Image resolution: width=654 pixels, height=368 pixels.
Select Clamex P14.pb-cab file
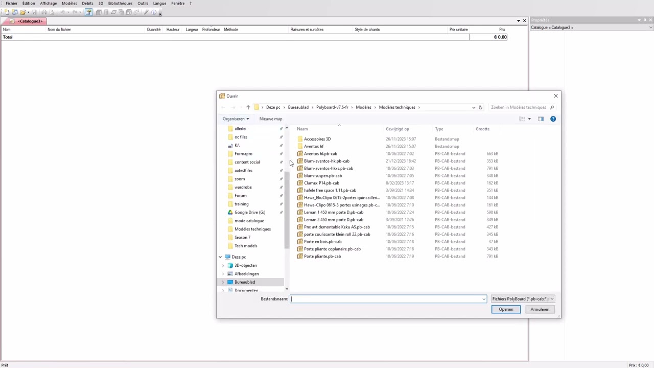321,183
